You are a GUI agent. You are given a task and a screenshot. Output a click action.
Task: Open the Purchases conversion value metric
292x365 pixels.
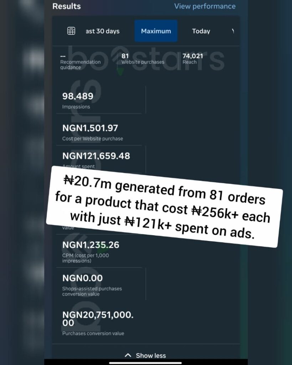point(97,323)
